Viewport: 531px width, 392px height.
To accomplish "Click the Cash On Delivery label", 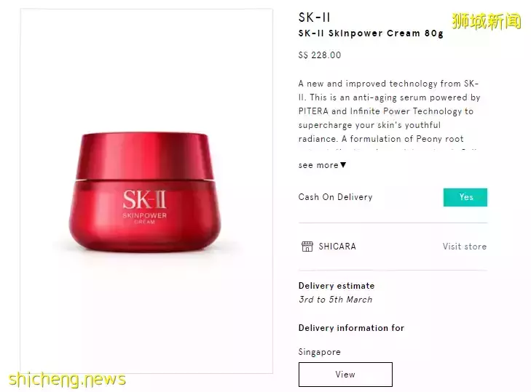I will [335, 197].
